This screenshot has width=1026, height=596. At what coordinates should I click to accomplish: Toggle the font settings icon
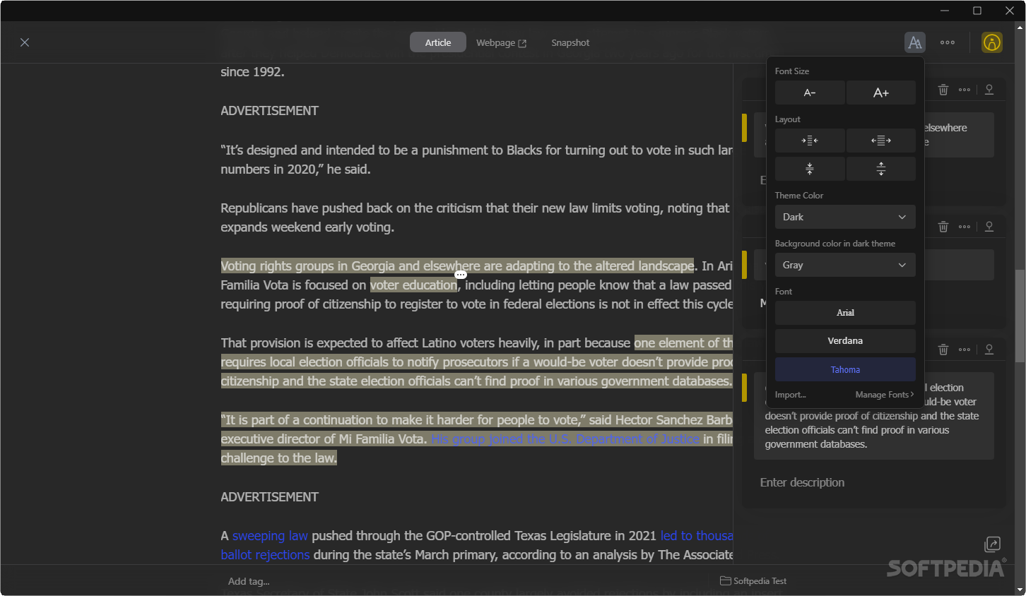(x=915, y=42)
